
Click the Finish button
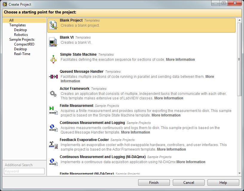[x=154, y=182]
